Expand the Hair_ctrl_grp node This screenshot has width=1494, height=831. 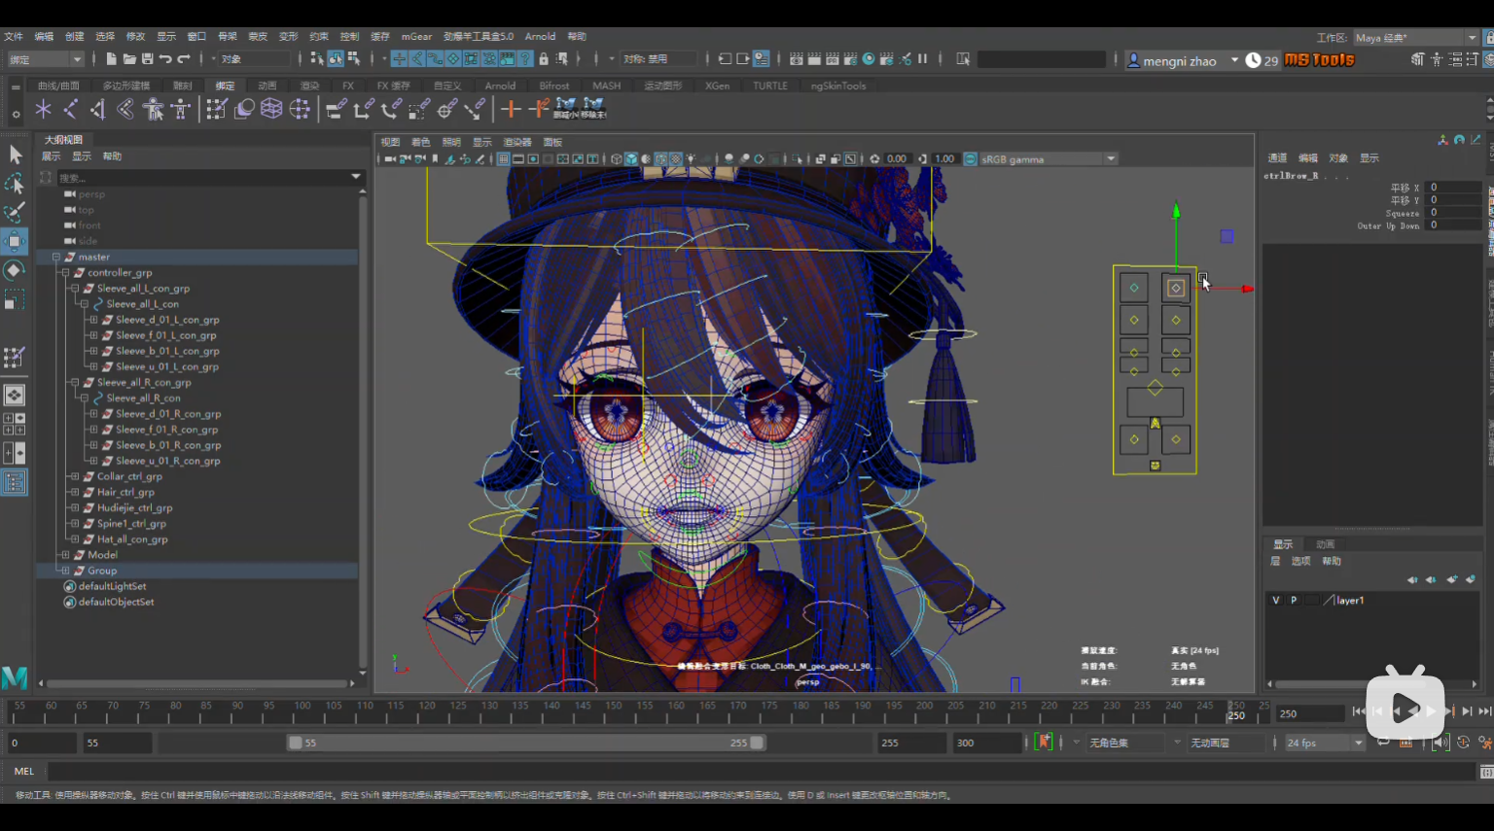point(75,493)
